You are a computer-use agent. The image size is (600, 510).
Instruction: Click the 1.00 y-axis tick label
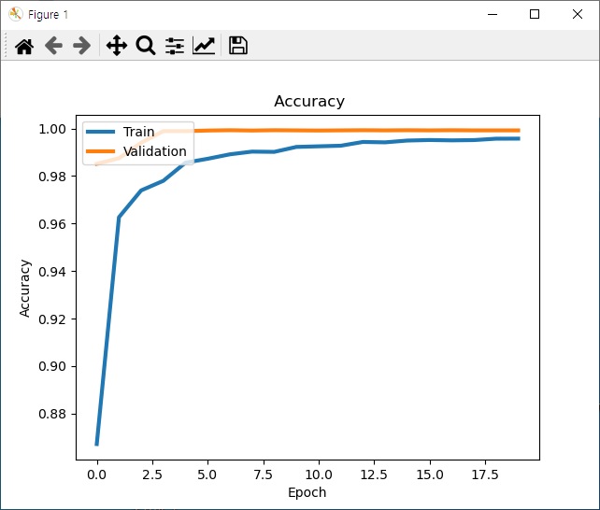click(52, 129)
